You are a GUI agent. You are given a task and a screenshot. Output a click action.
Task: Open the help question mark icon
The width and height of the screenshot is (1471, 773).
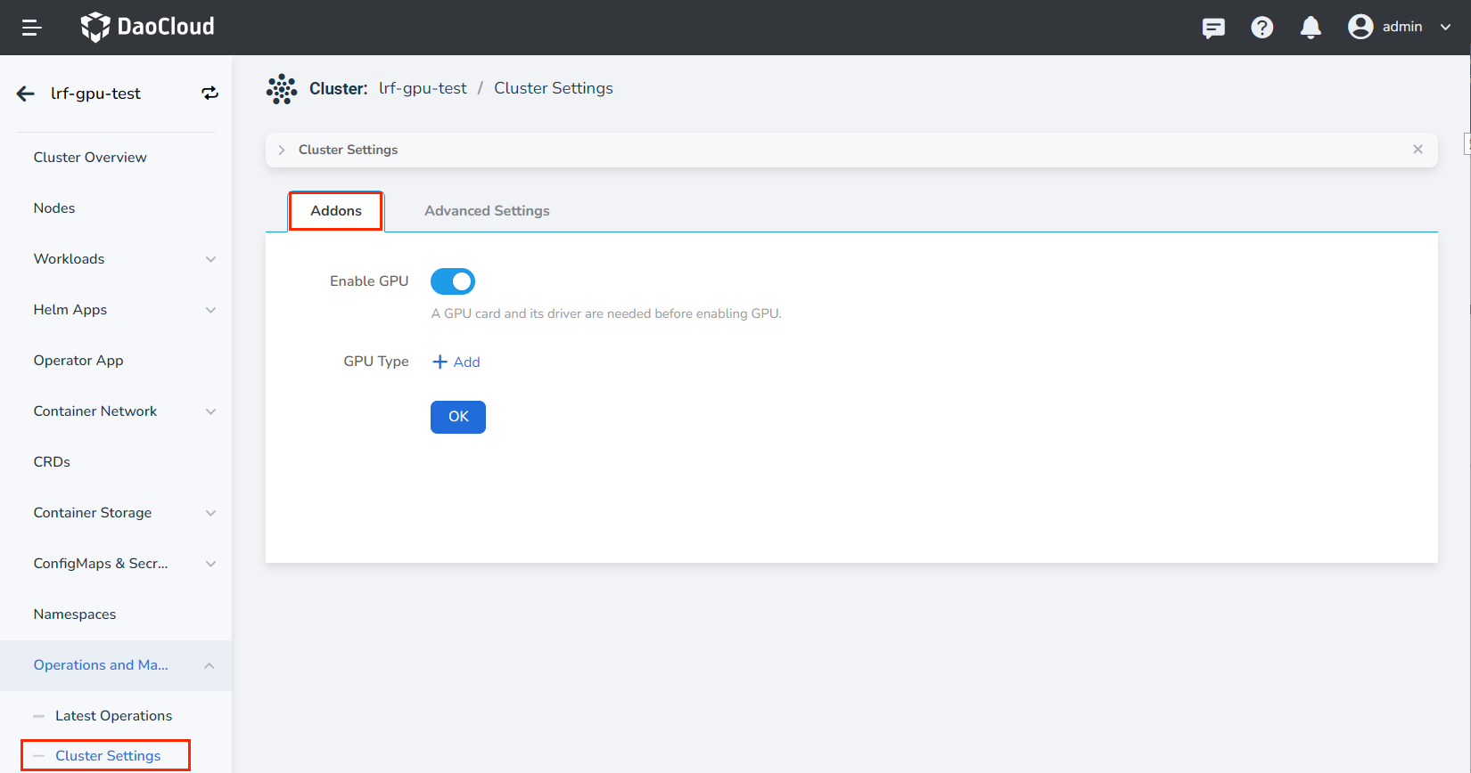click(1261, 28)
